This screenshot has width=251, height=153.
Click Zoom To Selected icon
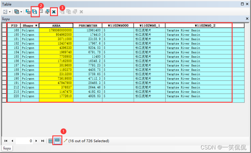(47, 11)
